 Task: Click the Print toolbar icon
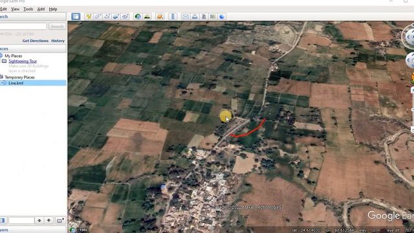coord(195,17)
